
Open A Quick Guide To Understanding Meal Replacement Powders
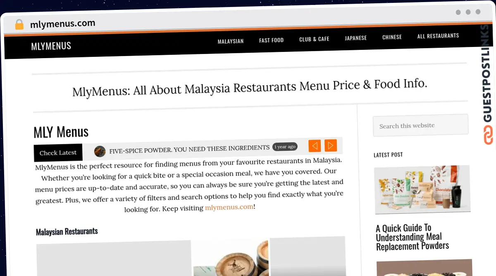click(x=412, y=237)
